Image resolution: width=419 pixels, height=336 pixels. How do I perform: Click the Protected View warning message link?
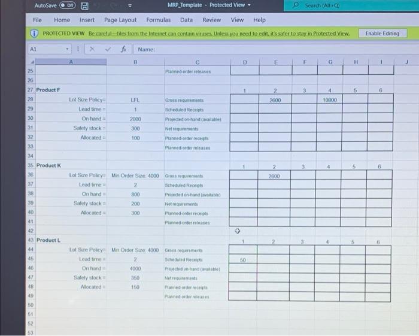click(219, 34)
